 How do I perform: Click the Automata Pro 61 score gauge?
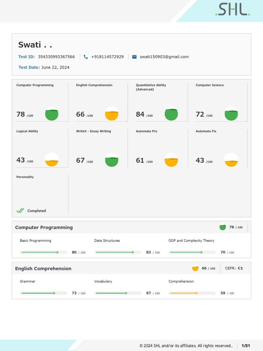tap(171, 160)
